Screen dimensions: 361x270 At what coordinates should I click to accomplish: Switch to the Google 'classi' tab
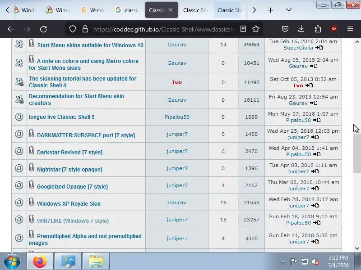(x=127, y=10)
